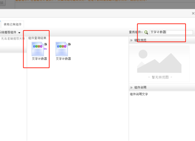Click the 组件说明文字 description text
The height and width of the screenshot is (141, 195).
click(x=139, y=94)
